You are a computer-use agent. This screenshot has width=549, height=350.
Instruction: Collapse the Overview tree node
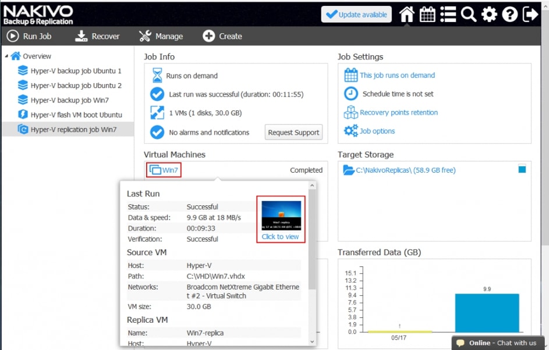coord(6,56)
